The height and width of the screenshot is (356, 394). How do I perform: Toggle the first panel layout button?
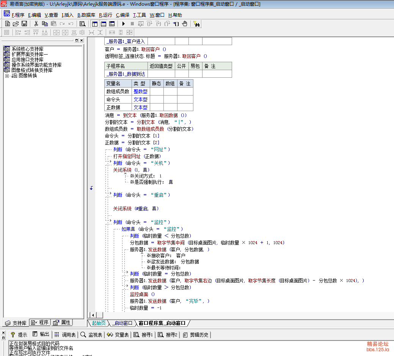coord(95,24)
